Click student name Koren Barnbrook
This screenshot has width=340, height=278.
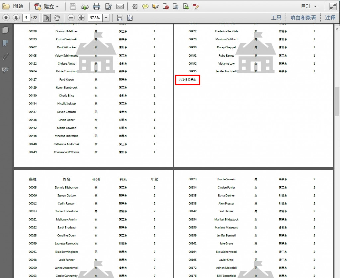coord(66,87)
